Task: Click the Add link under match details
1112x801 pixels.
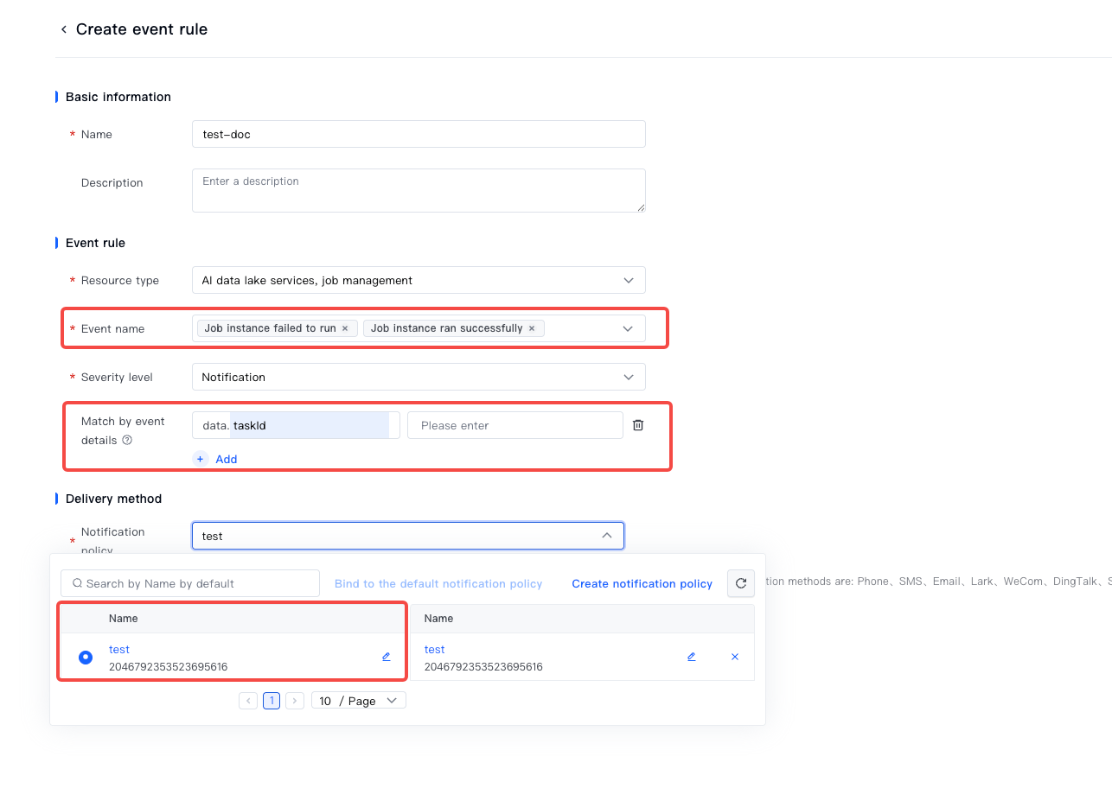Action: [227, 459]
